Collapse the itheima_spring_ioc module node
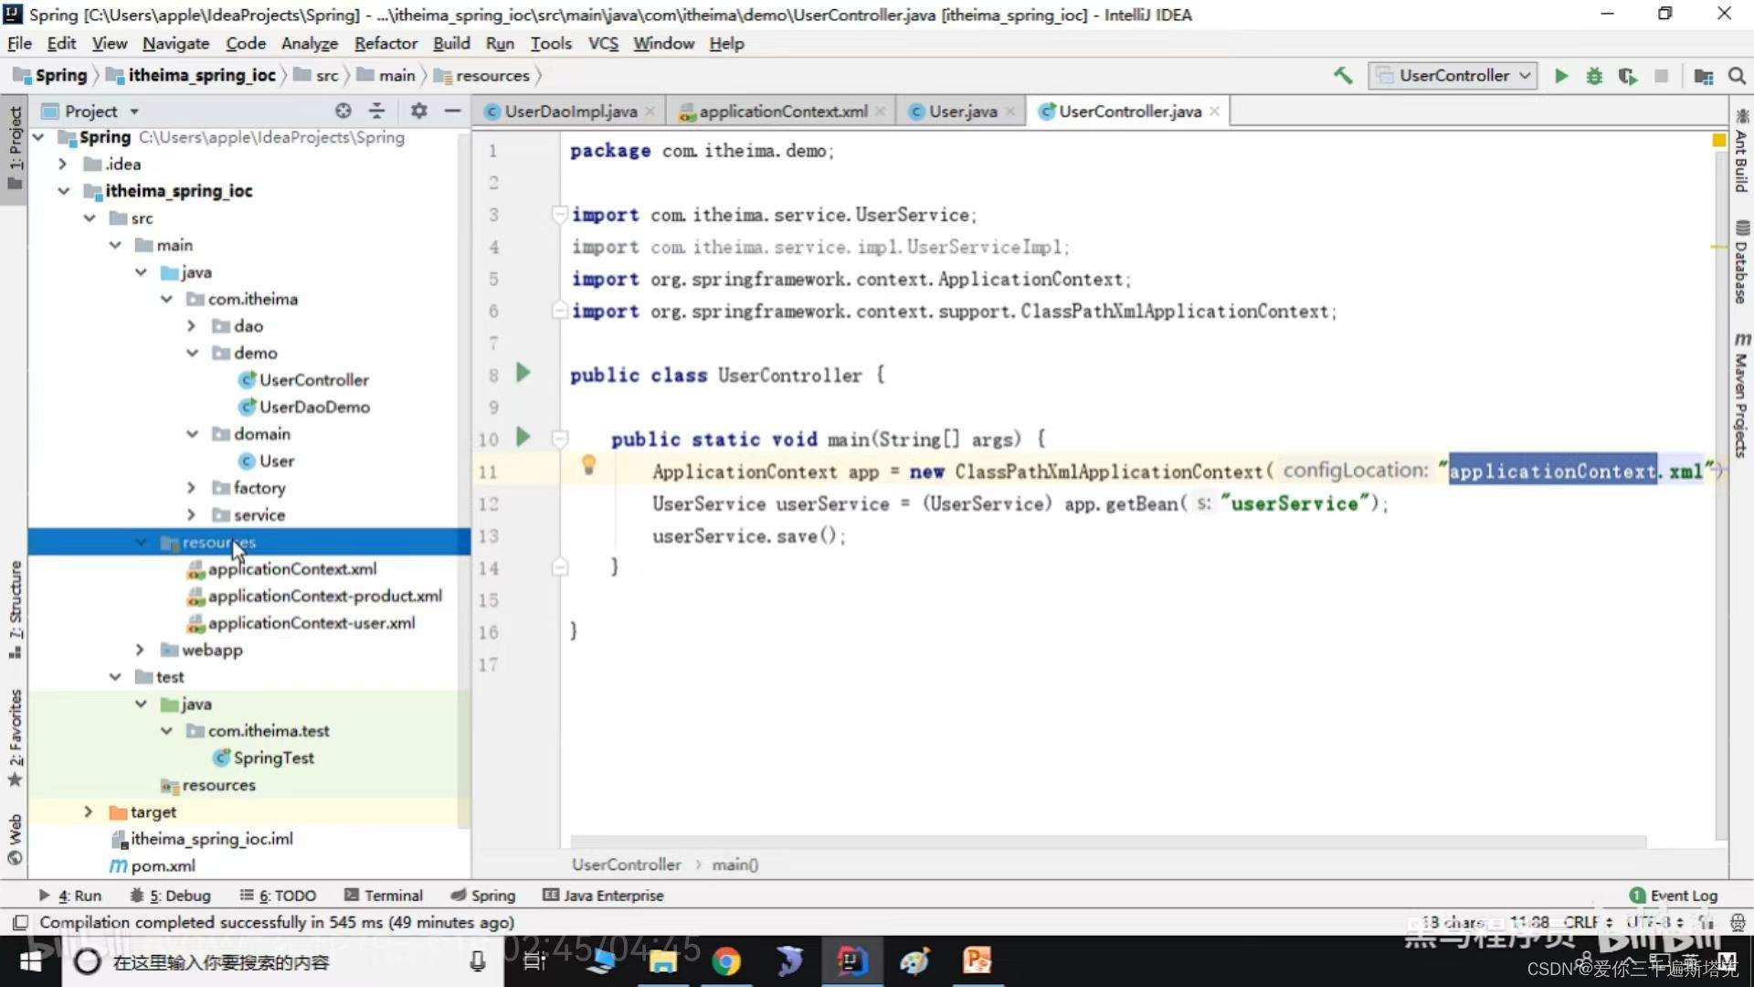The image size is (1754, 987). tap(63, 191)
